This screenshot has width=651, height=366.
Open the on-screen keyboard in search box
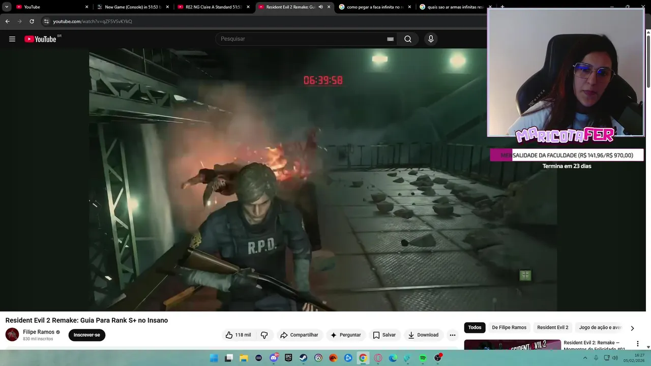(390, 39)
